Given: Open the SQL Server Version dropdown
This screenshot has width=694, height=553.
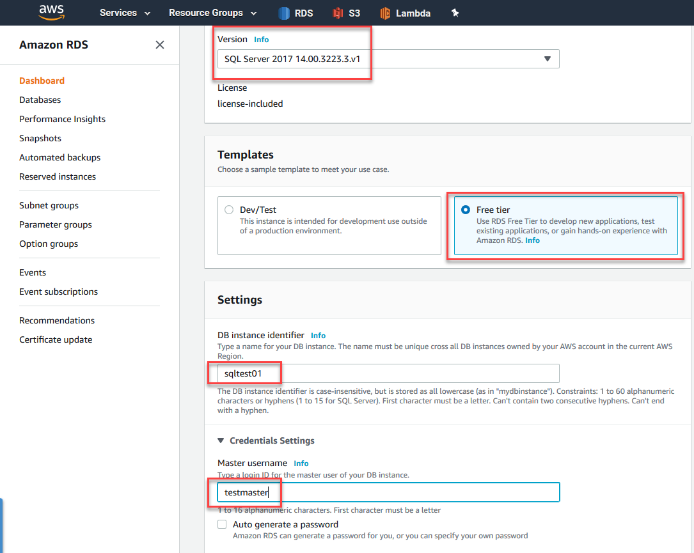Looking at the screenshot, I should [x=388, y=59].
